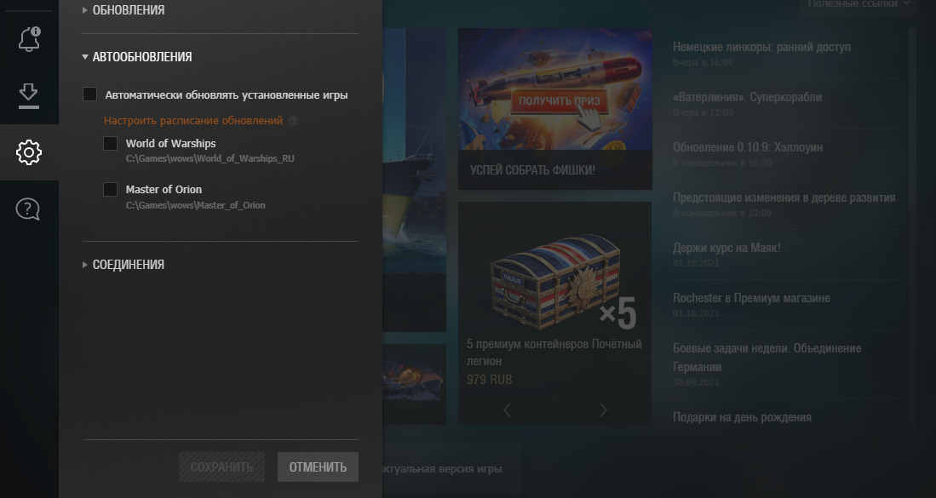Select the settings gear icon
Image resolution: width=936 pixels, height=498 pixels.
click(29, 152)
